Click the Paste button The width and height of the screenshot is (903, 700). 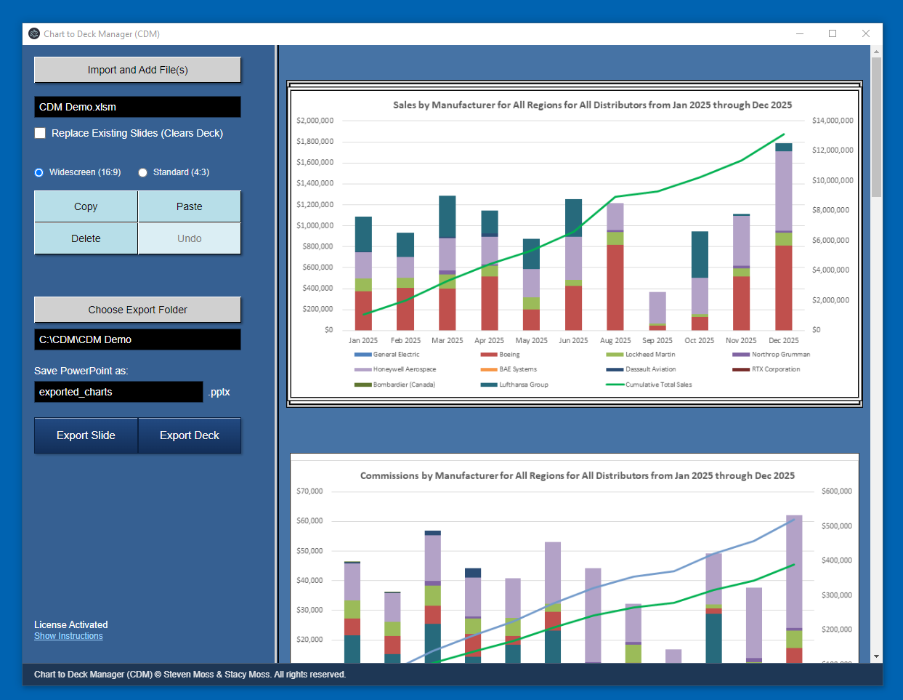[x=189, y=206]
